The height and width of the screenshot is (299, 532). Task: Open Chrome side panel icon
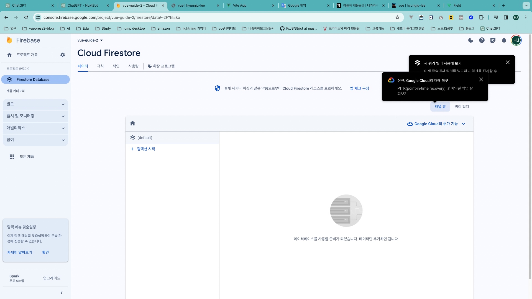point(506,17)
